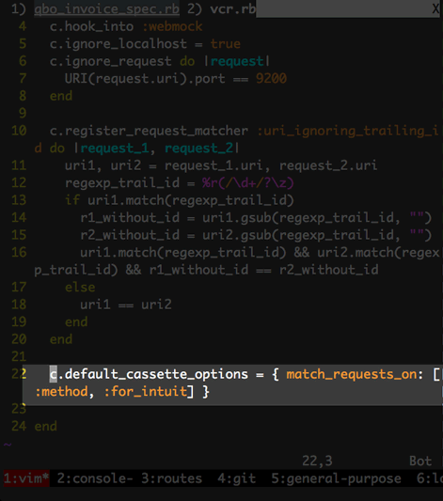This screenshot has height=501, width=443.
Task: Go to tmux window 5:general-purpose
Action: point(336,478)
